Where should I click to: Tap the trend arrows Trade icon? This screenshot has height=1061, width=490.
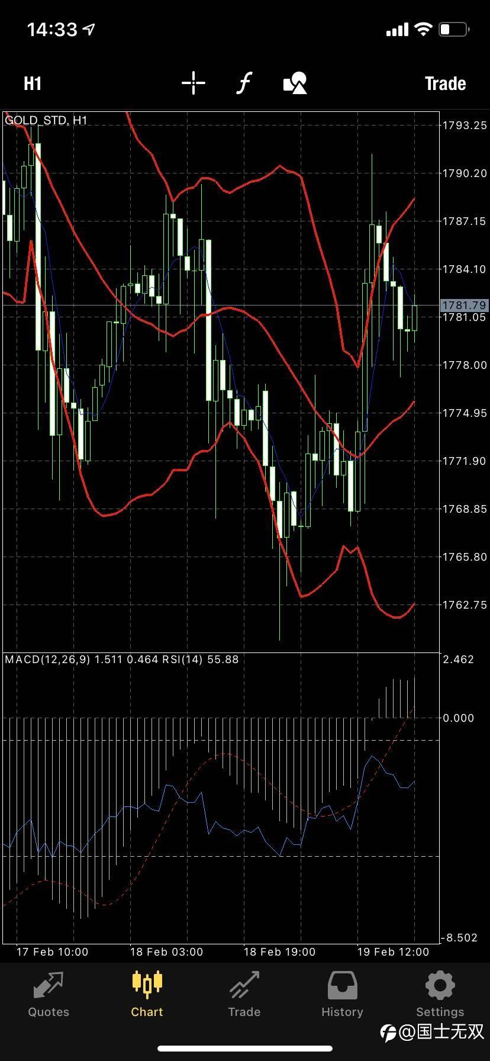(x=244, y=985)
